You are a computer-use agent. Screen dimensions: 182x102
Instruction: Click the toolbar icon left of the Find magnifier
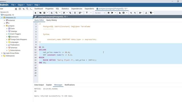pyautogui.click(x=52, y=13)
